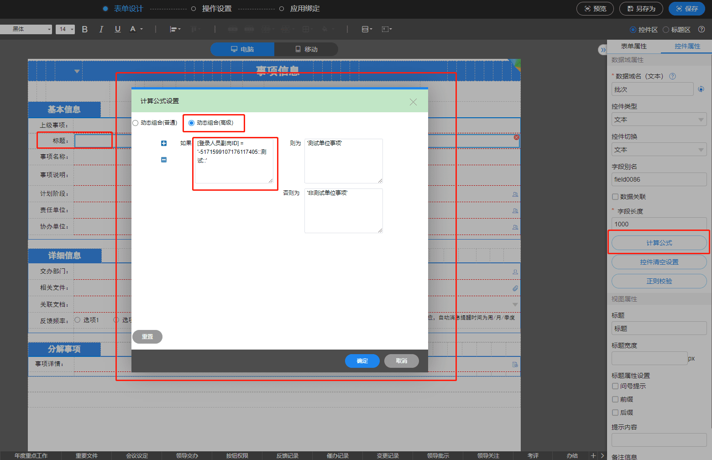Open the 控件切换 dropdown

pyautogui.click(x=659, y=150)
